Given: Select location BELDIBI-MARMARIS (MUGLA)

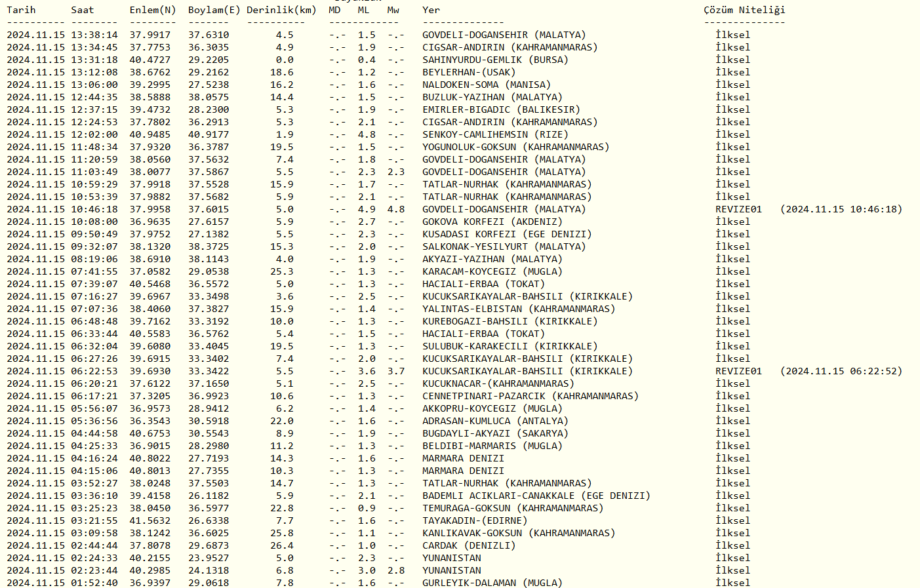Looking at the screenshot, I should (x=492, y=446).
